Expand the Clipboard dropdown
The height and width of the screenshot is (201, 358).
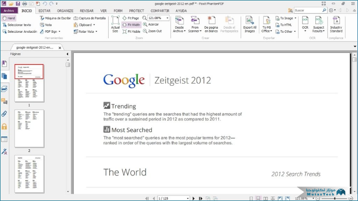[94, 25]
